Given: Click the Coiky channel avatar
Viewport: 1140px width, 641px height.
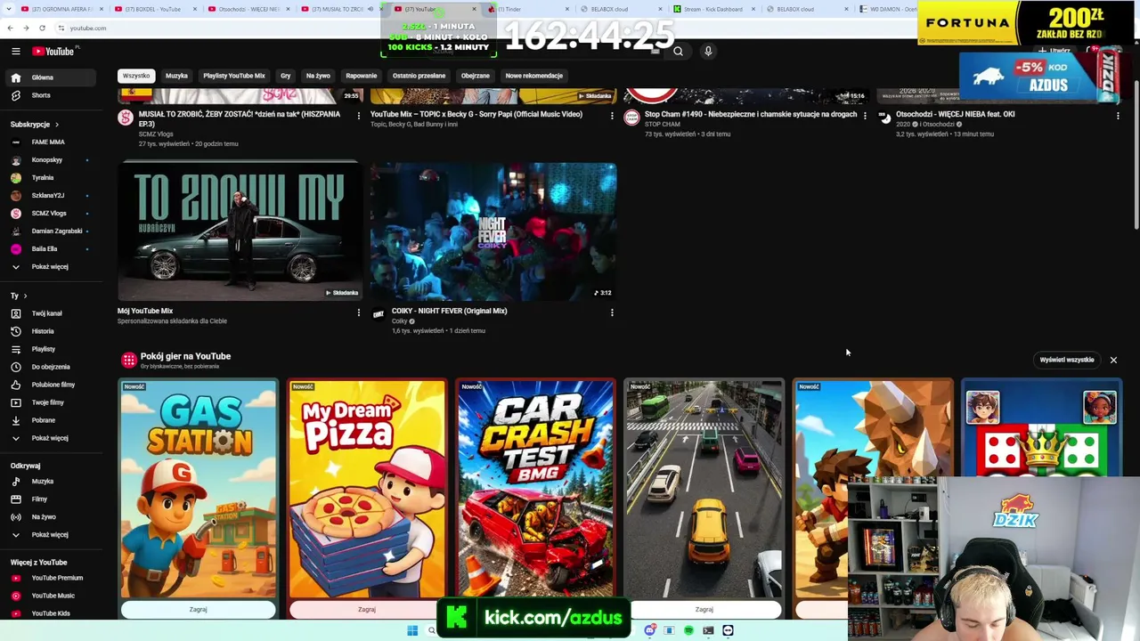Looking at the screenshot, I should [379, 314].
